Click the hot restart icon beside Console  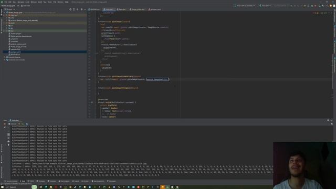(23, 124)
